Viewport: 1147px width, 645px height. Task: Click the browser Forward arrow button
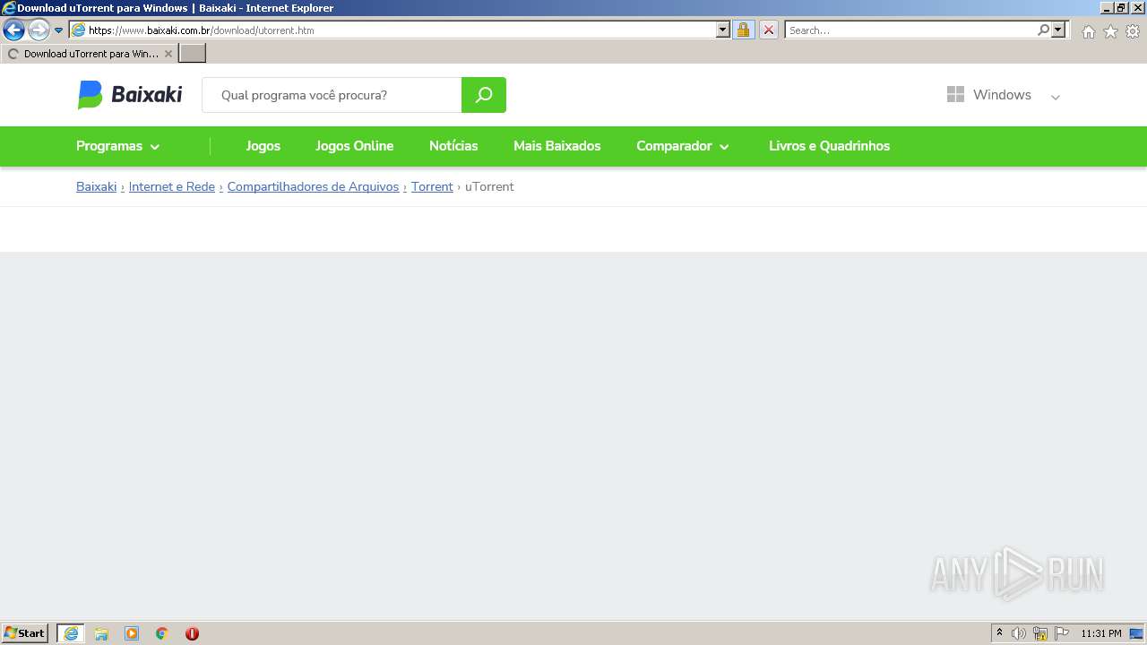[x=39, y=30]
